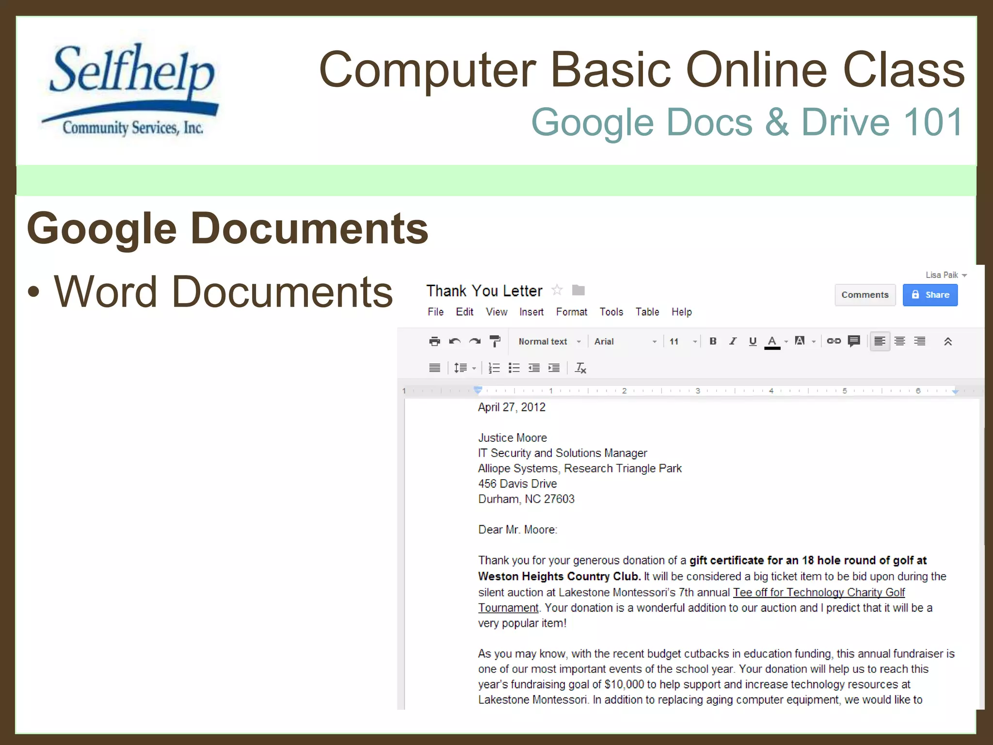This screenshot has width=993, height=745.
Task: Click the blue Share button
Action: click(x=930, y=295)
